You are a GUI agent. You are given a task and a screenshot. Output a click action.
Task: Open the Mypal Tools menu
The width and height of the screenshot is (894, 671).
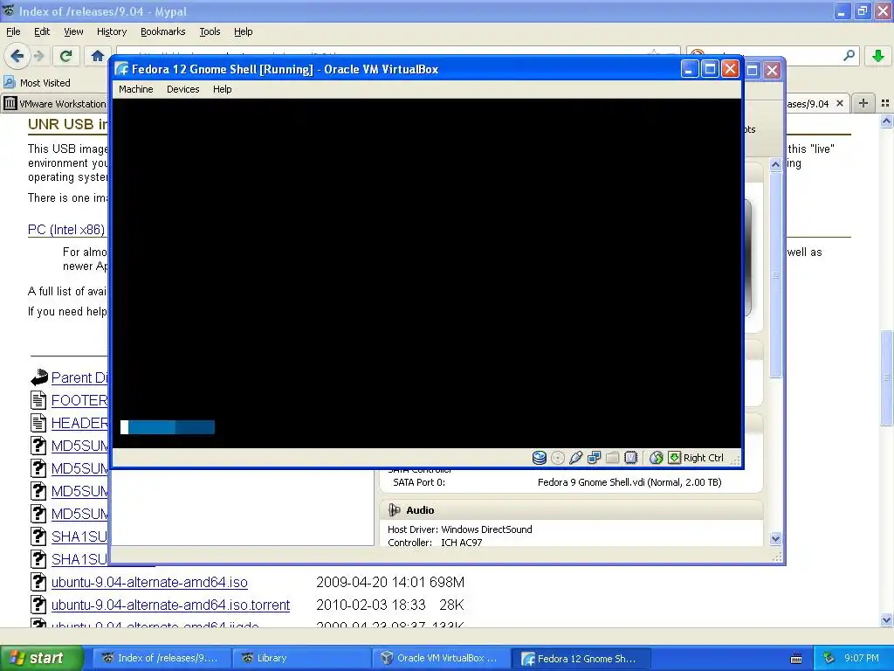click(x=210, y=31)
